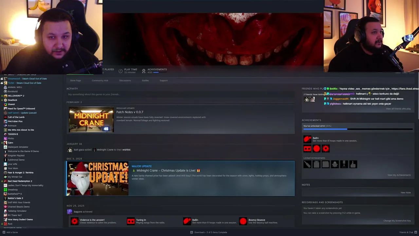Screen dimensions: 419x236
Task: Open Patch Notes v 0.0.7 title
Action: coord(130,112)
